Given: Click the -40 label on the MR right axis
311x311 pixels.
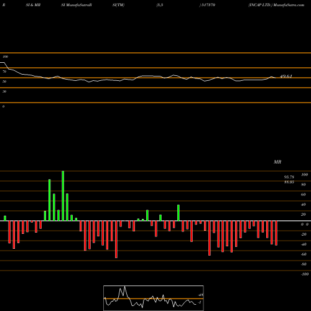Looking at the screenshot, I should 304,244.
